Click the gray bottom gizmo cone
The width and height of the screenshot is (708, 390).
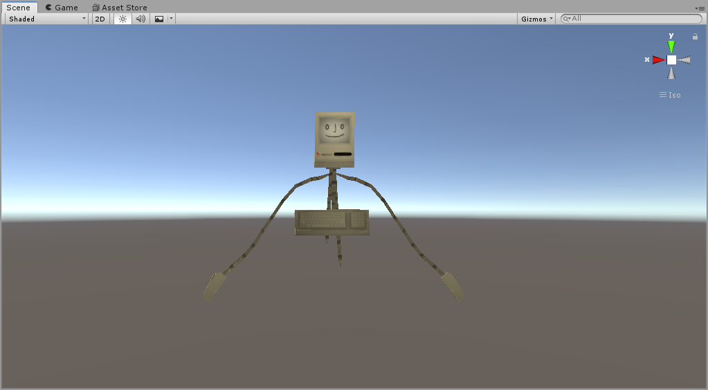[x=671, y=73]
